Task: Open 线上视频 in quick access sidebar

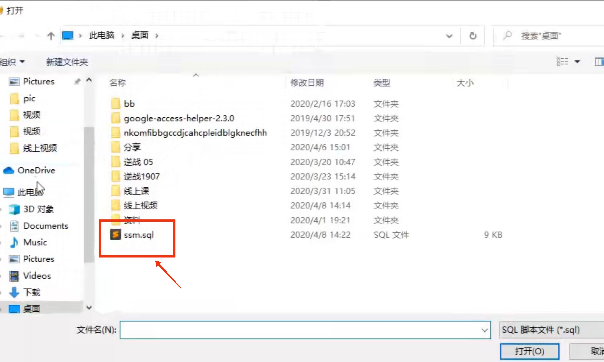Action: pyautogui.click(x=34, y=148)
